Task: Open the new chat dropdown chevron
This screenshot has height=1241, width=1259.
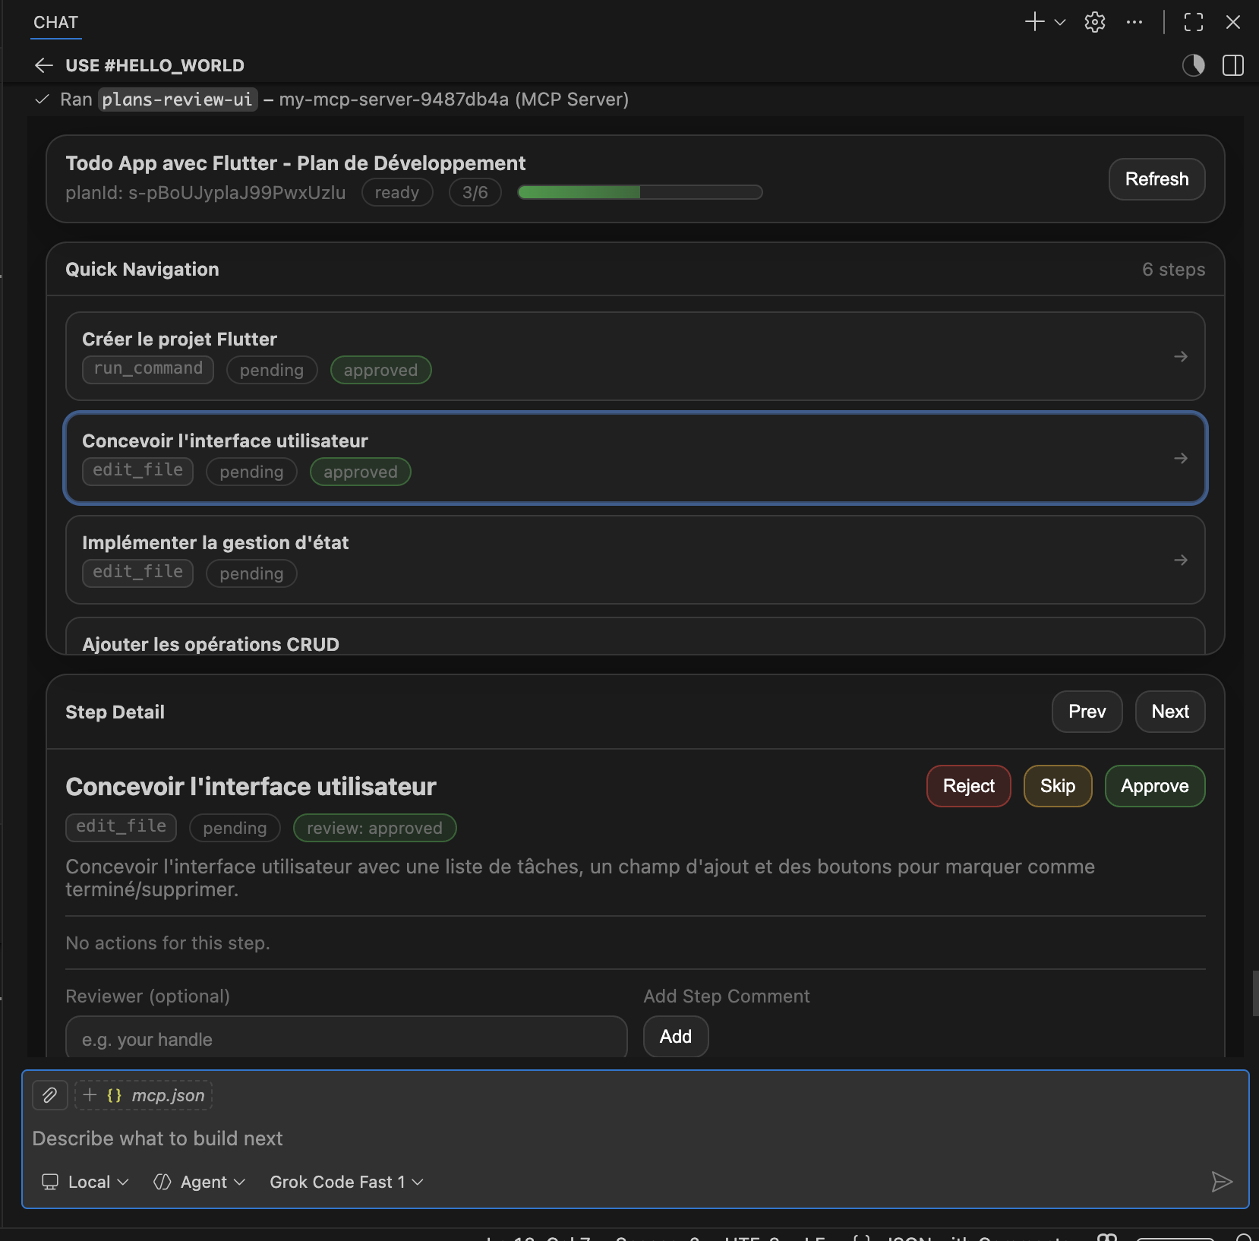Action: (x=1060, y=22)
